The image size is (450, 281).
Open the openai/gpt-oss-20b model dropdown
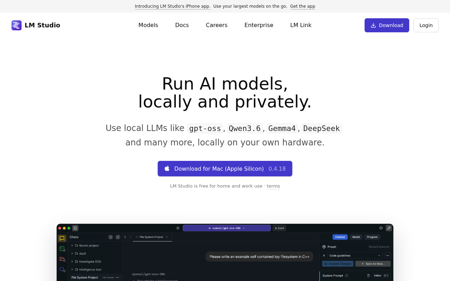tap(227, 228)
